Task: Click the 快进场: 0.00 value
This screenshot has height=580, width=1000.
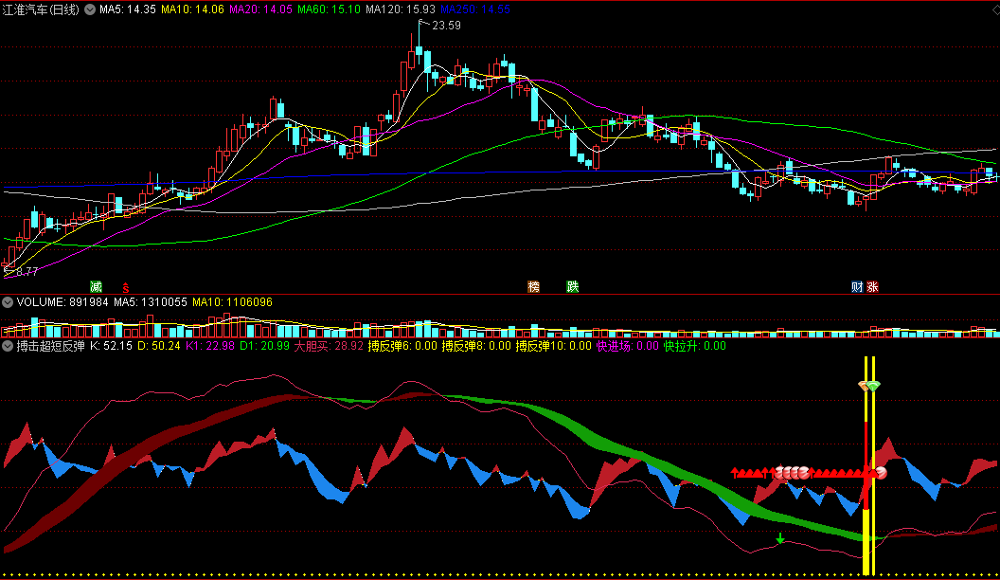Action: 628,347
